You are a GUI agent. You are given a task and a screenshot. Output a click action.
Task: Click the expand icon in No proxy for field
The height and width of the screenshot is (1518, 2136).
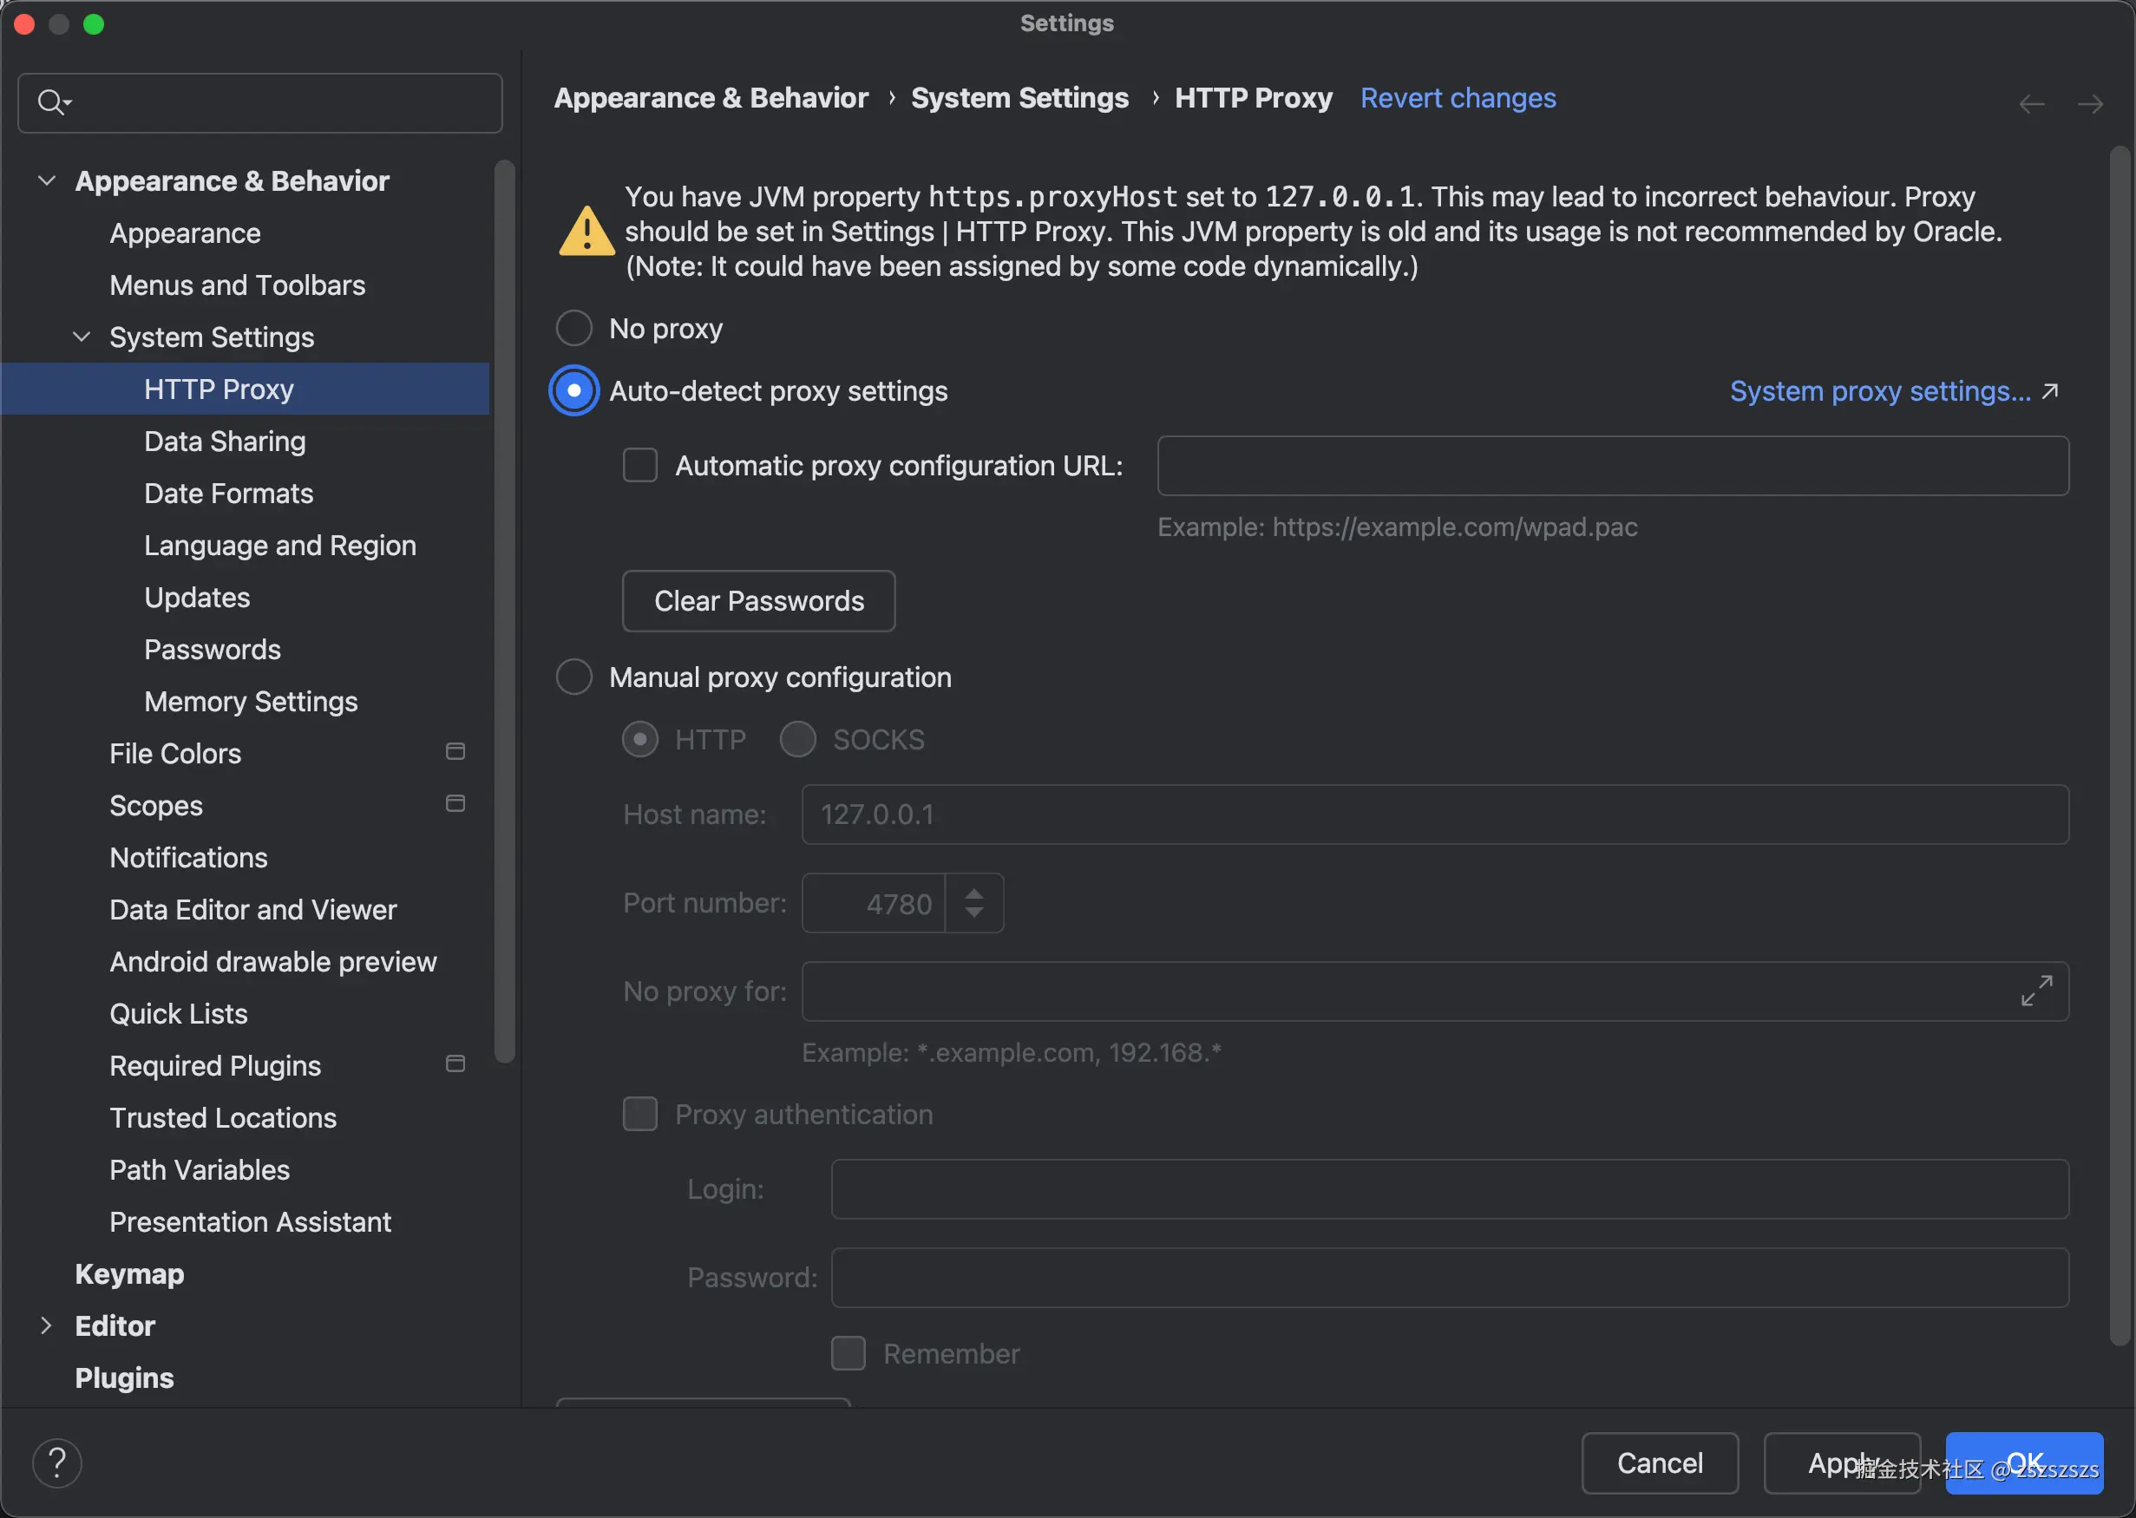pyautogui.click(x=2036, y=991)
